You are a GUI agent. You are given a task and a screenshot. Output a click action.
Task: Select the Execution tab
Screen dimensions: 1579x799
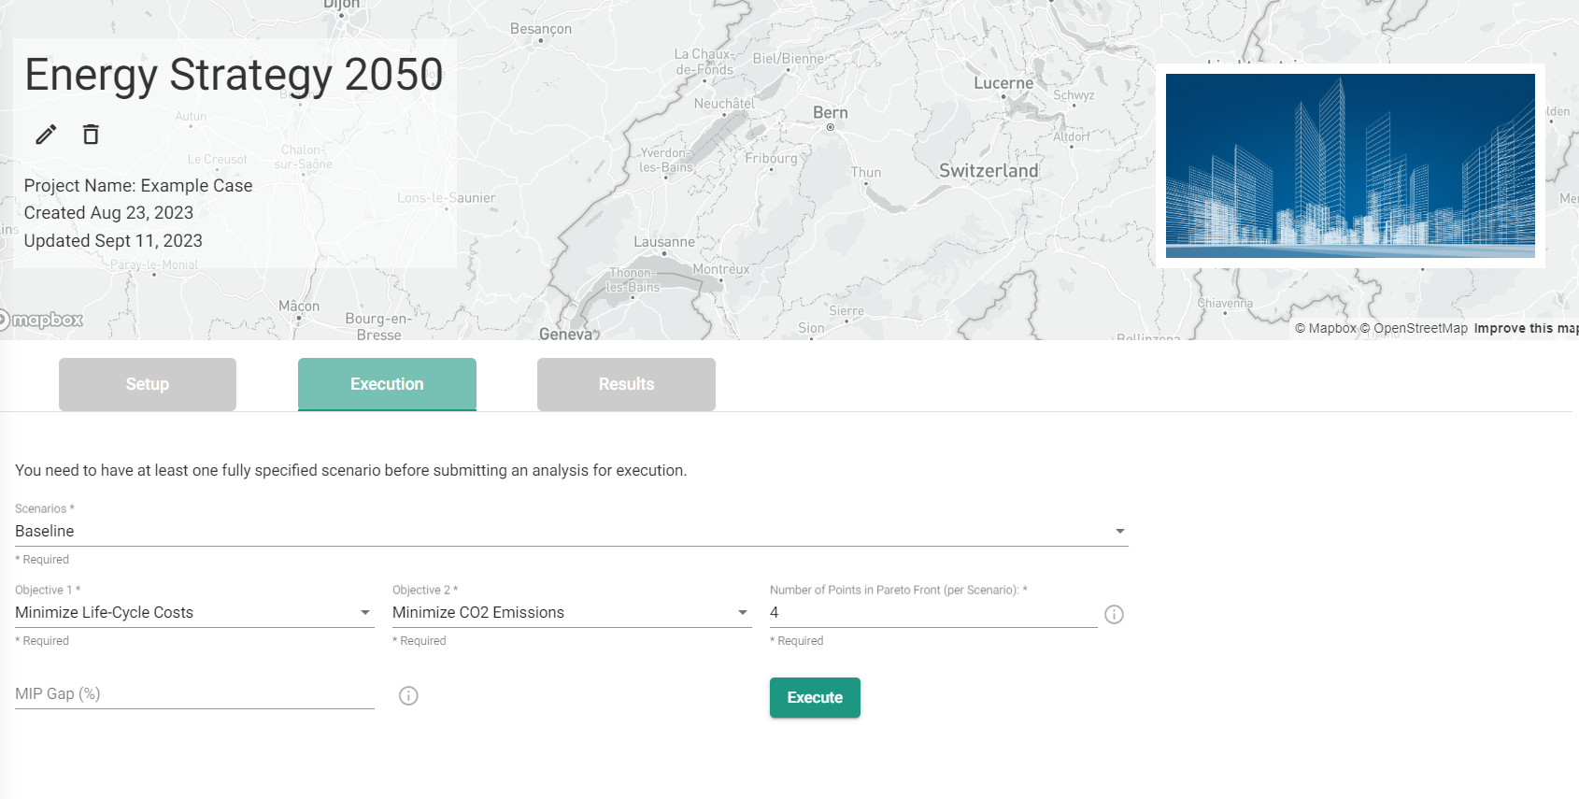pos(387,384)
